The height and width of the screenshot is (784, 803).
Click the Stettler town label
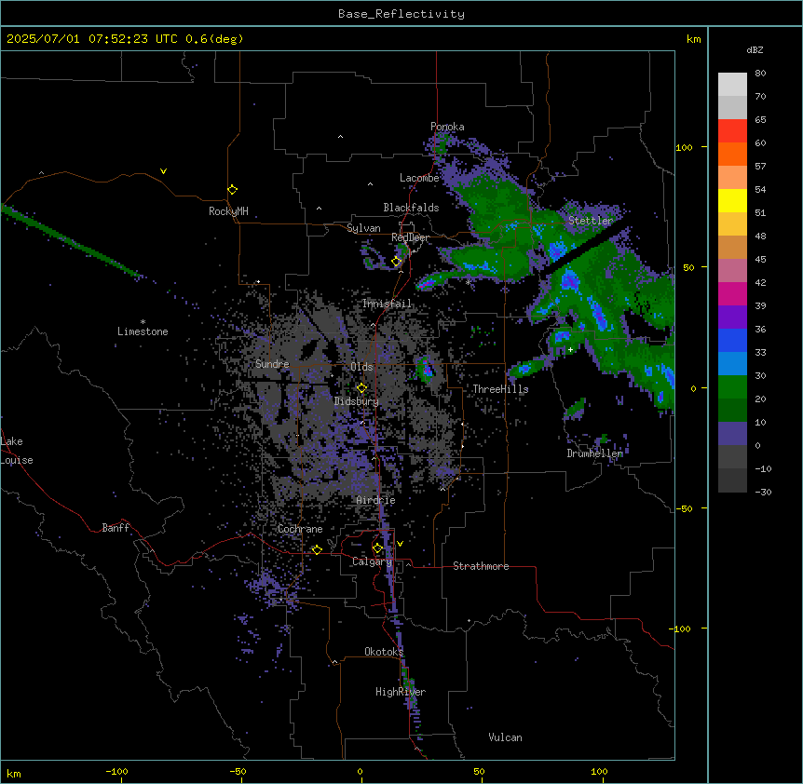(x=591, y=221)
